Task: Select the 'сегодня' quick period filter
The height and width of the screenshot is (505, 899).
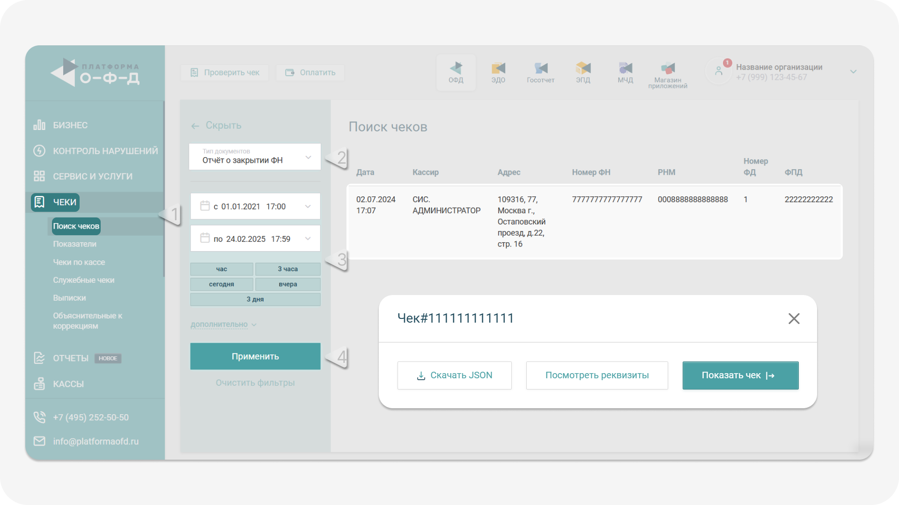Action: tap(221, 284)
